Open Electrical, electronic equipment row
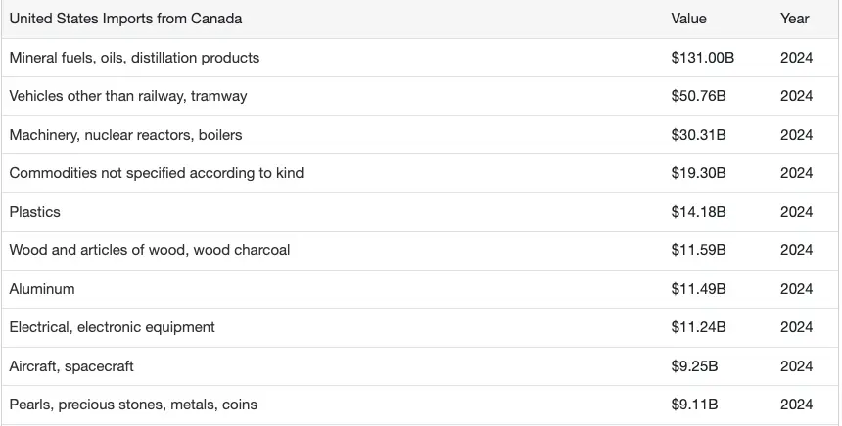This screenshot has height=426, width=842. (x=112, y=327)
